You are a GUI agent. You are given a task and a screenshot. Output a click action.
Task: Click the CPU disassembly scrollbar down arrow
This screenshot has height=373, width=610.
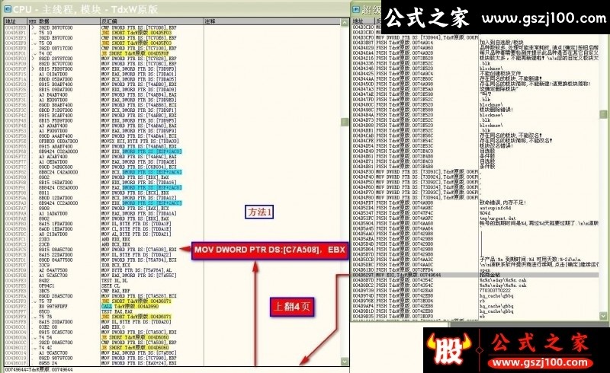(345, 362)
